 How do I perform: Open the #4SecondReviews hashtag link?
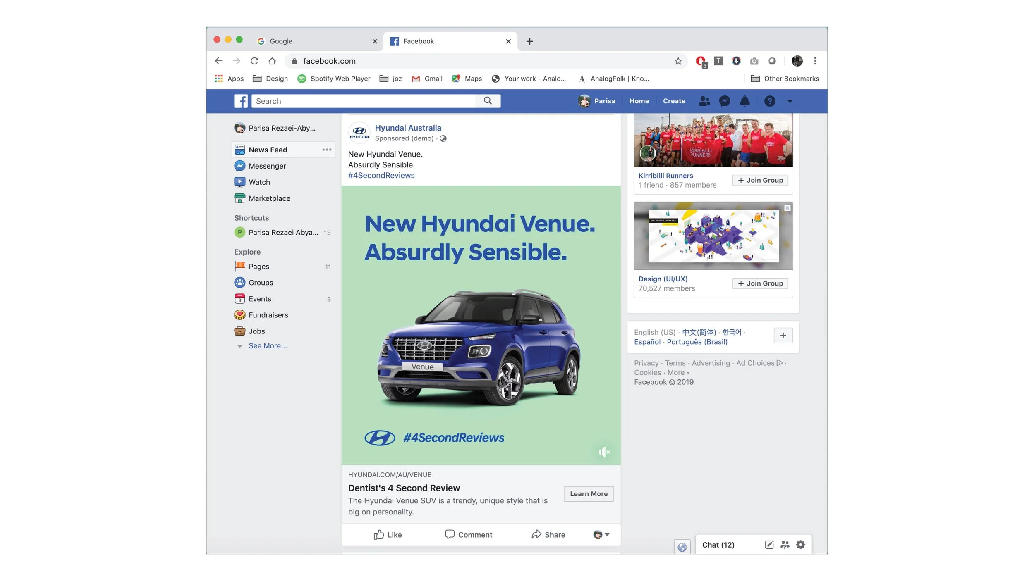[x=381, y=175]
